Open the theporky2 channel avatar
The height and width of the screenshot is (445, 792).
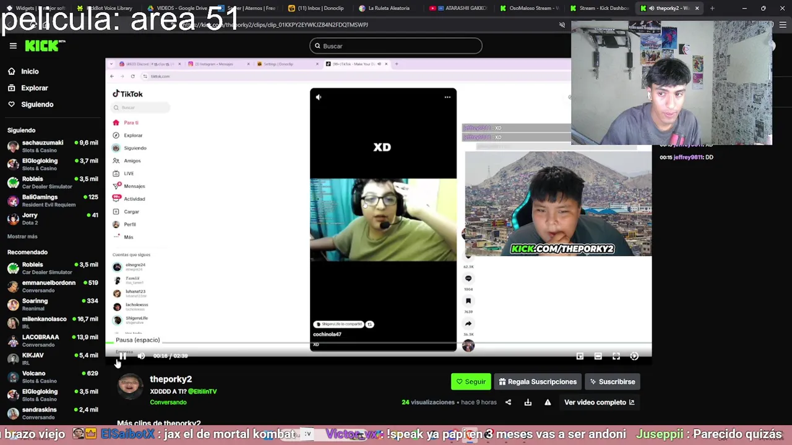[129, 386]
